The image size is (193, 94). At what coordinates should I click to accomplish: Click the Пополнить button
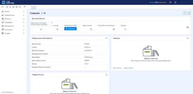pos(71,29)
